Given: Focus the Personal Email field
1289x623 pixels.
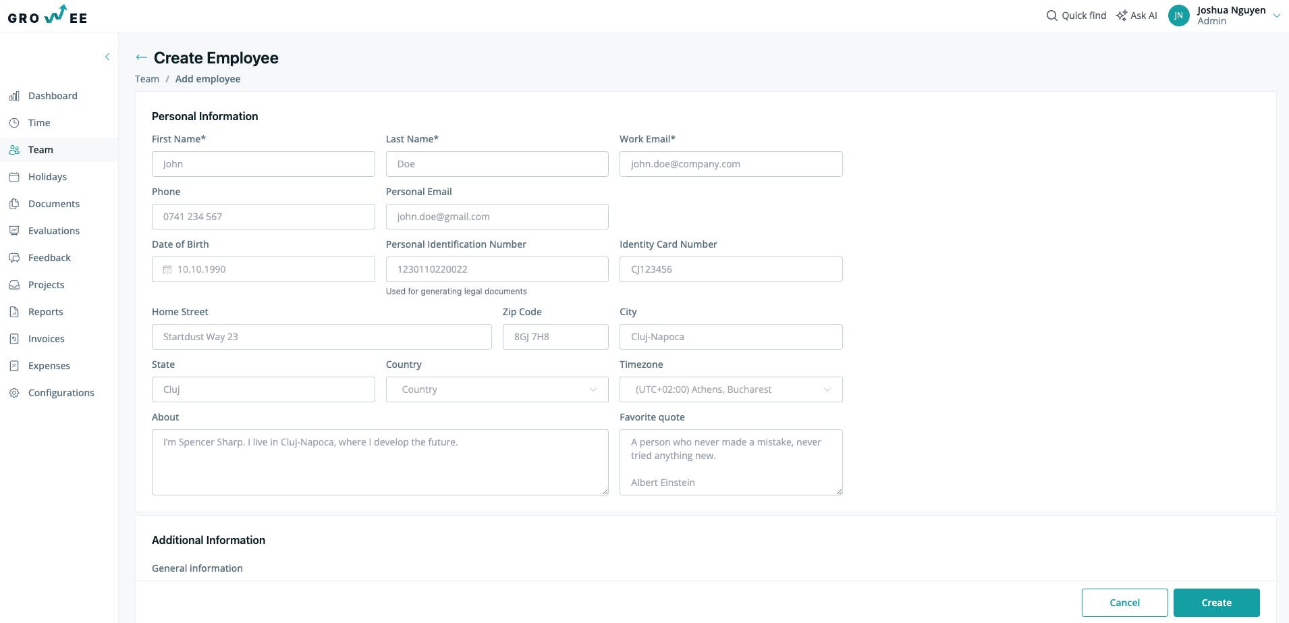Looking at the screenshot, I should click(x=497, y=217).
